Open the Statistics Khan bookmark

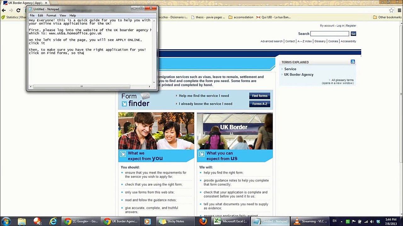click(14, 17)
